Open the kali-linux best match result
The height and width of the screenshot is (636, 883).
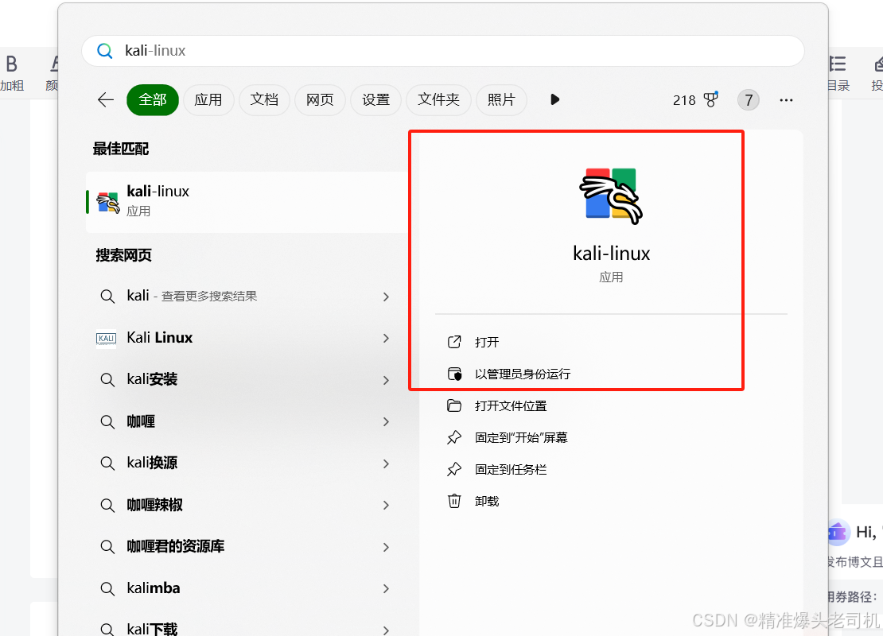pyautogui.click(x=247, y=201)
